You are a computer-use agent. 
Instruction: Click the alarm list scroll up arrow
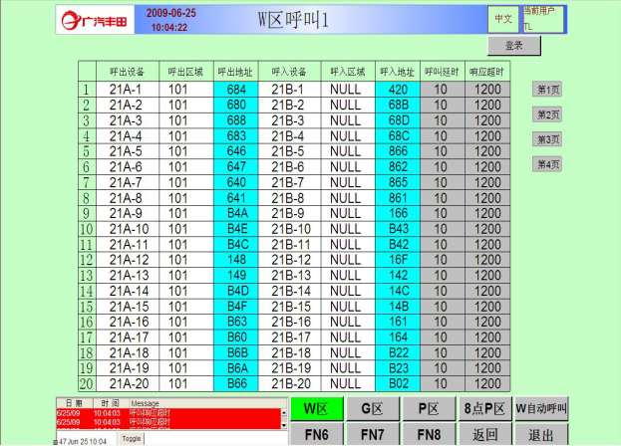pyautogui.click(x=283, y=412)
